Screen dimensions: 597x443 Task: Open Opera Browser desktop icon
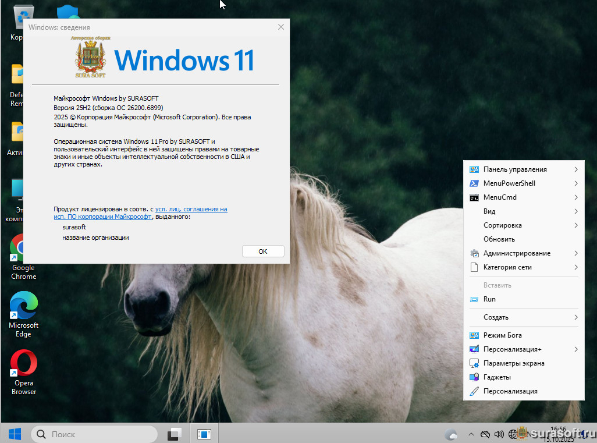pos(23,364)
